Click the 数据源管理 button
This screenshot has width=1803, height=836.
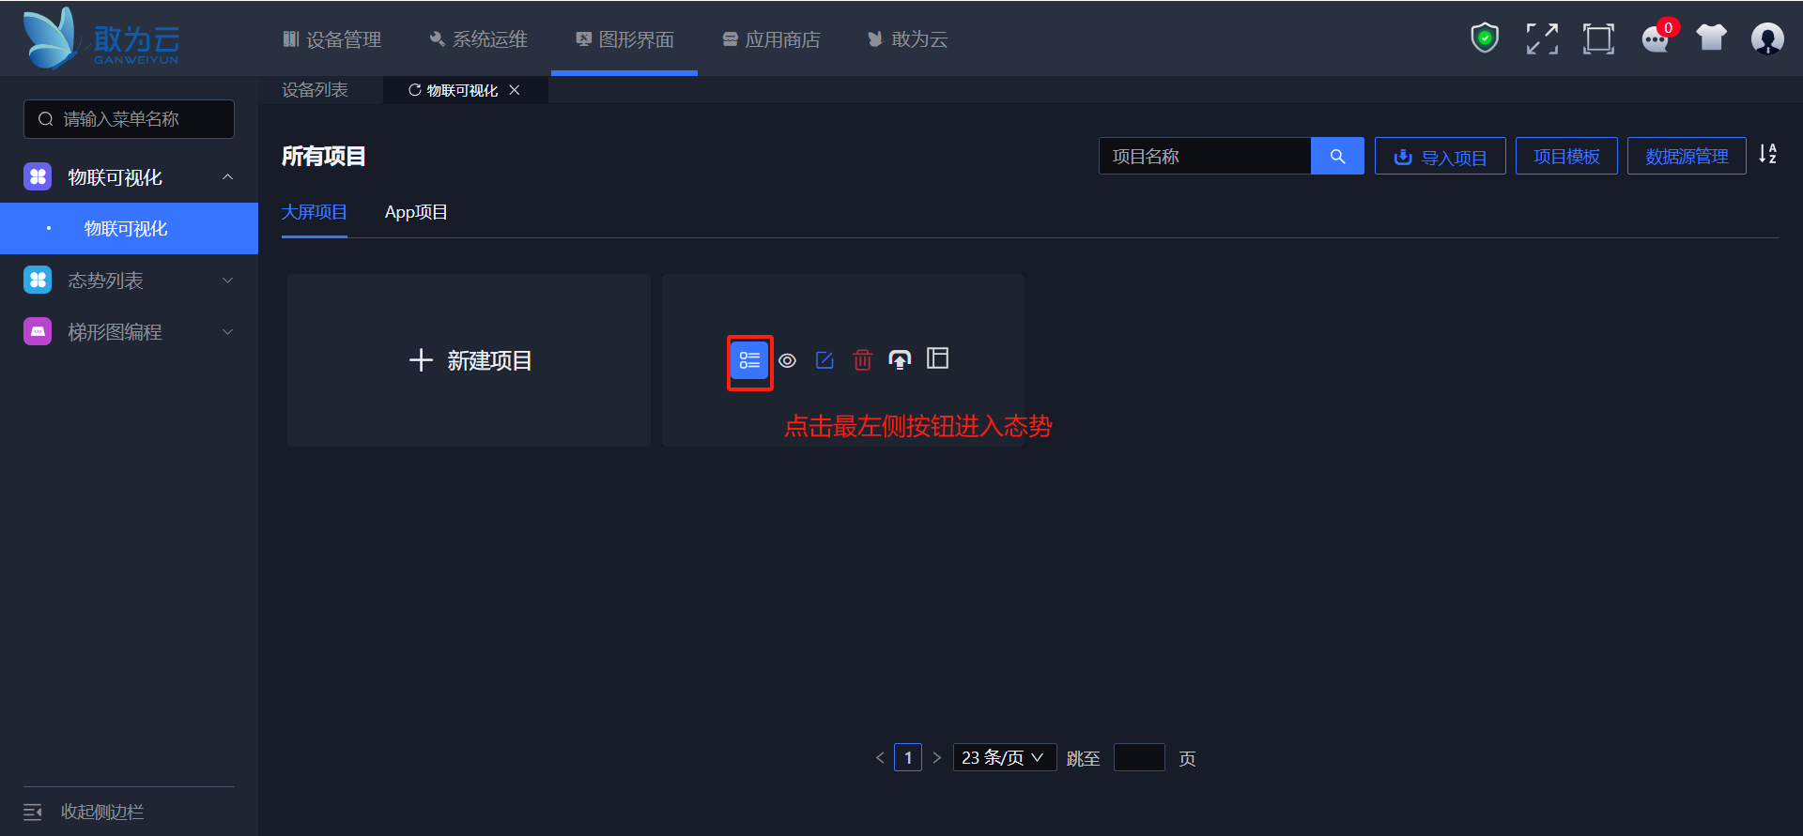[1687, 156]
